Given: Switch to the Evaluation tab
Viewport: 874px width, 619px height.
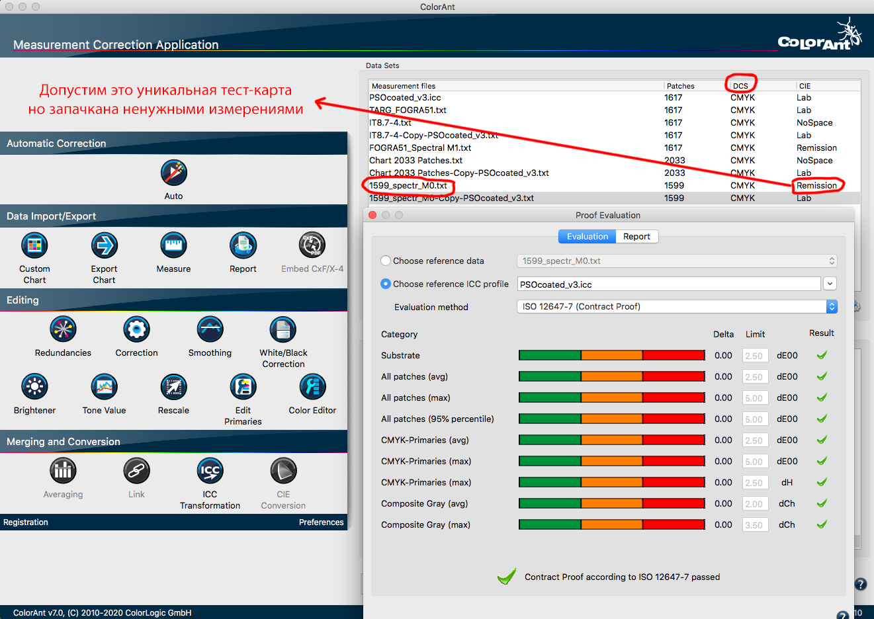Looking at the screenshot, I should coord(587,236).
